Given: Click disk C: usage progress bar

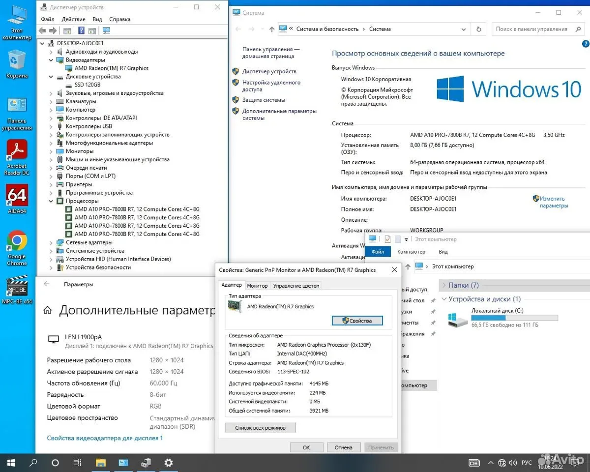Looking at the screenshot, I should 514,318.
